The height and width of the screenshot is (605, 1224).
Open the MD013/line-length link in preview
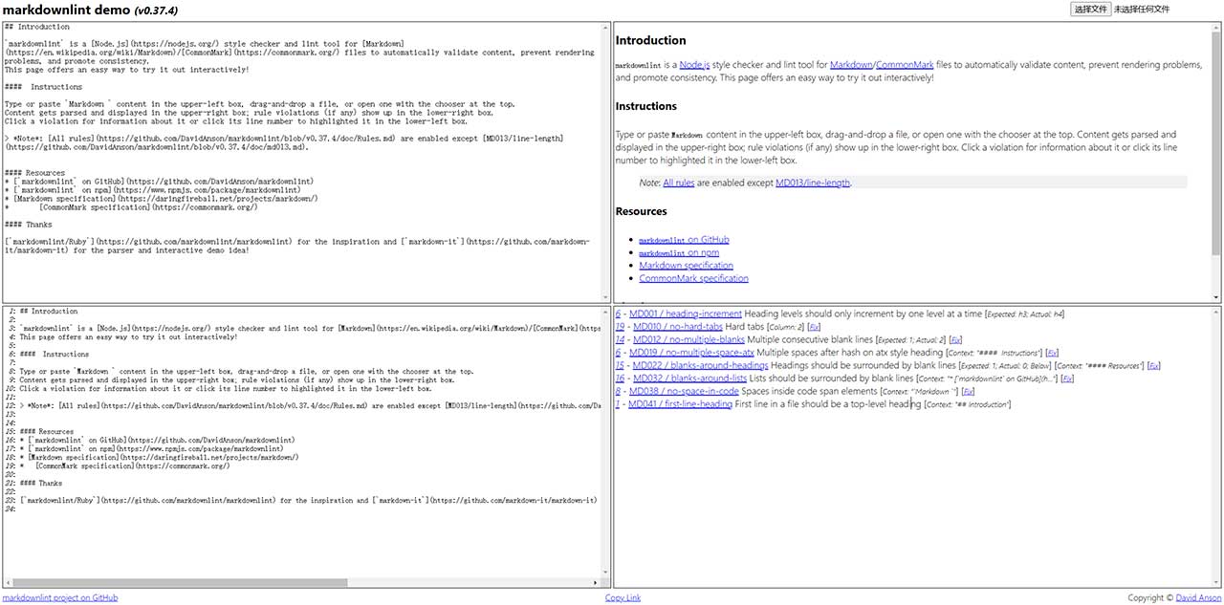pos(812,183)
